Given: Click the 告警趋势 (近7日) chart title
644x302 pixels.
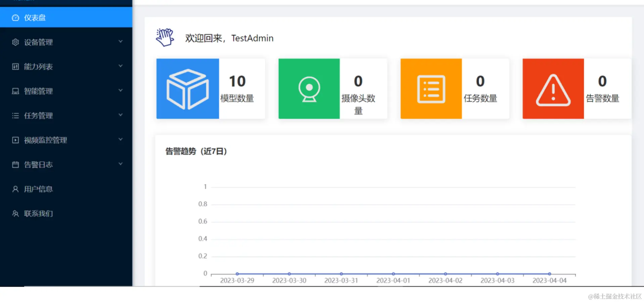Looking at the screenshot, I should point(196,152).
